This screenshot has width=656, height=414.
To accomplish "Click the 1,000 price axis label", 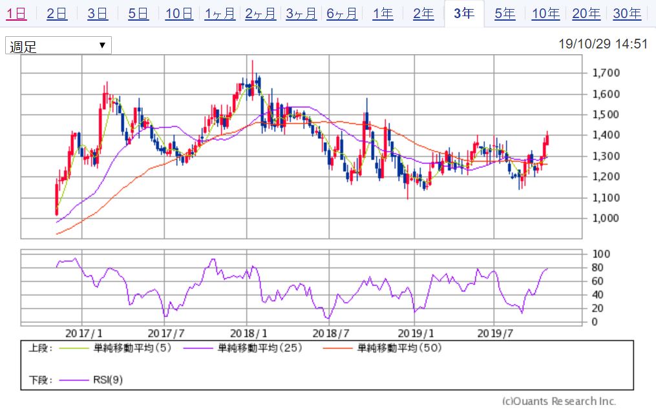I will (x=606, y=218).
